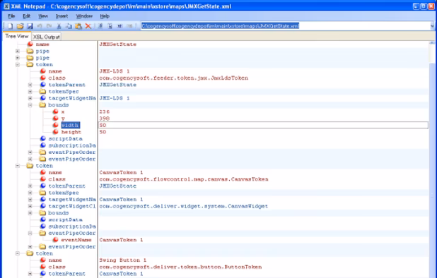
Task: Click the file path address field
Action: (x=285, y=26)
